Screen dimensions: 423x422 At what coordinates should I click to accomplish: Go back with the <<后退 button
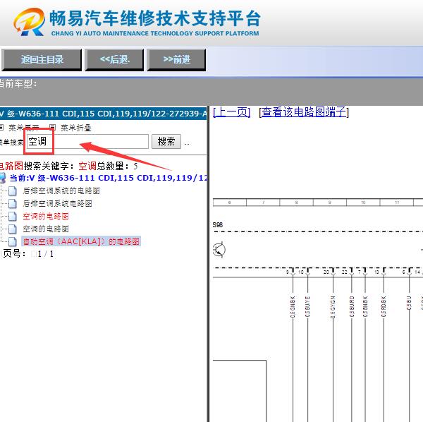pyautogui.click(x=114, y=60)
